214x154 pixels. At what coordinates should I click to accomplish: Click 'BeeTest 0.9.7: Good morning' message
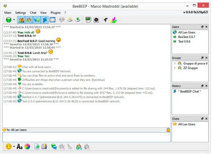pyautogui.click(x=36, y=41)
